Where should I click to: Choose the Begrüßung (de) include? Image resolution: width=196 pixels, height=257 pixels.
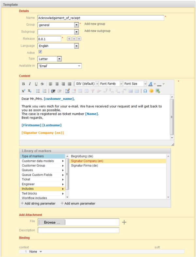pos(118,156)
